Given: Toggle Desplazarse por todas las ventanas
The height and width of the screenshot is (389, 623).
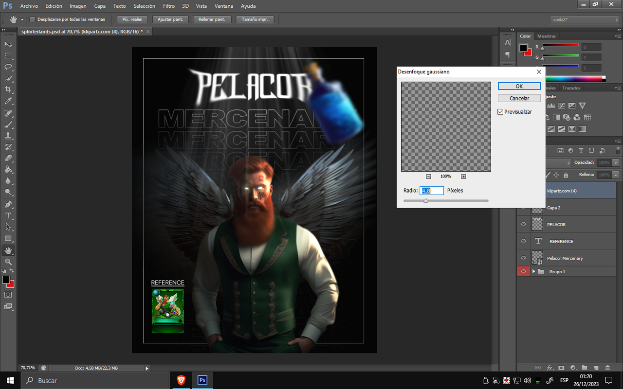Looking at the screenshot, I should pos(32,19).
